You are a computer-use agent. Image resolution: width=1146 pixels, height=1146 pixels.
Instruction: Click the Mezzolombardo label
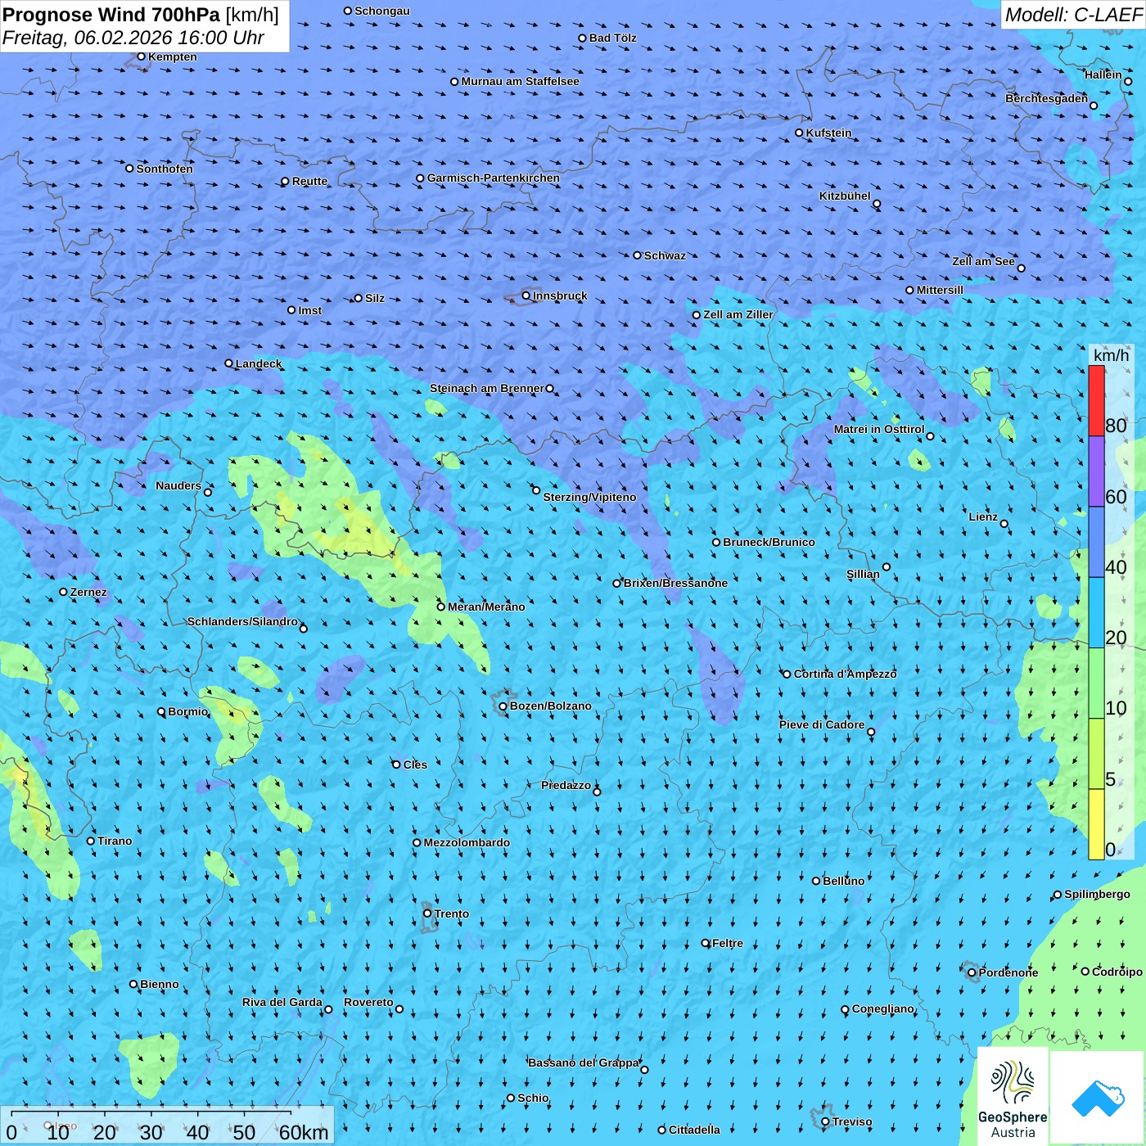(x=467, y=842)
